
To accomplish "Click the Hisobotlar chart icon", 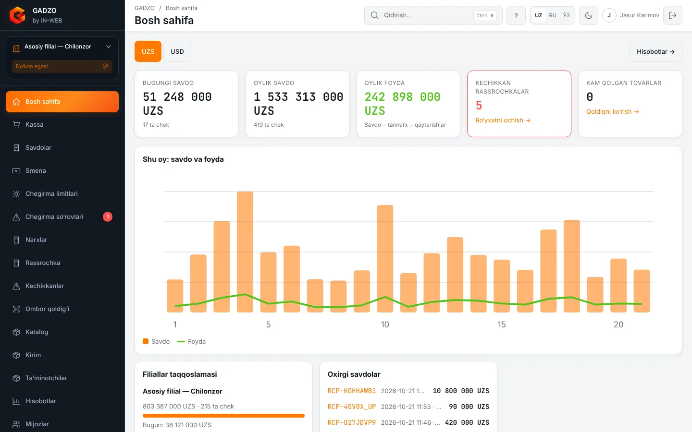I will 16,401.
